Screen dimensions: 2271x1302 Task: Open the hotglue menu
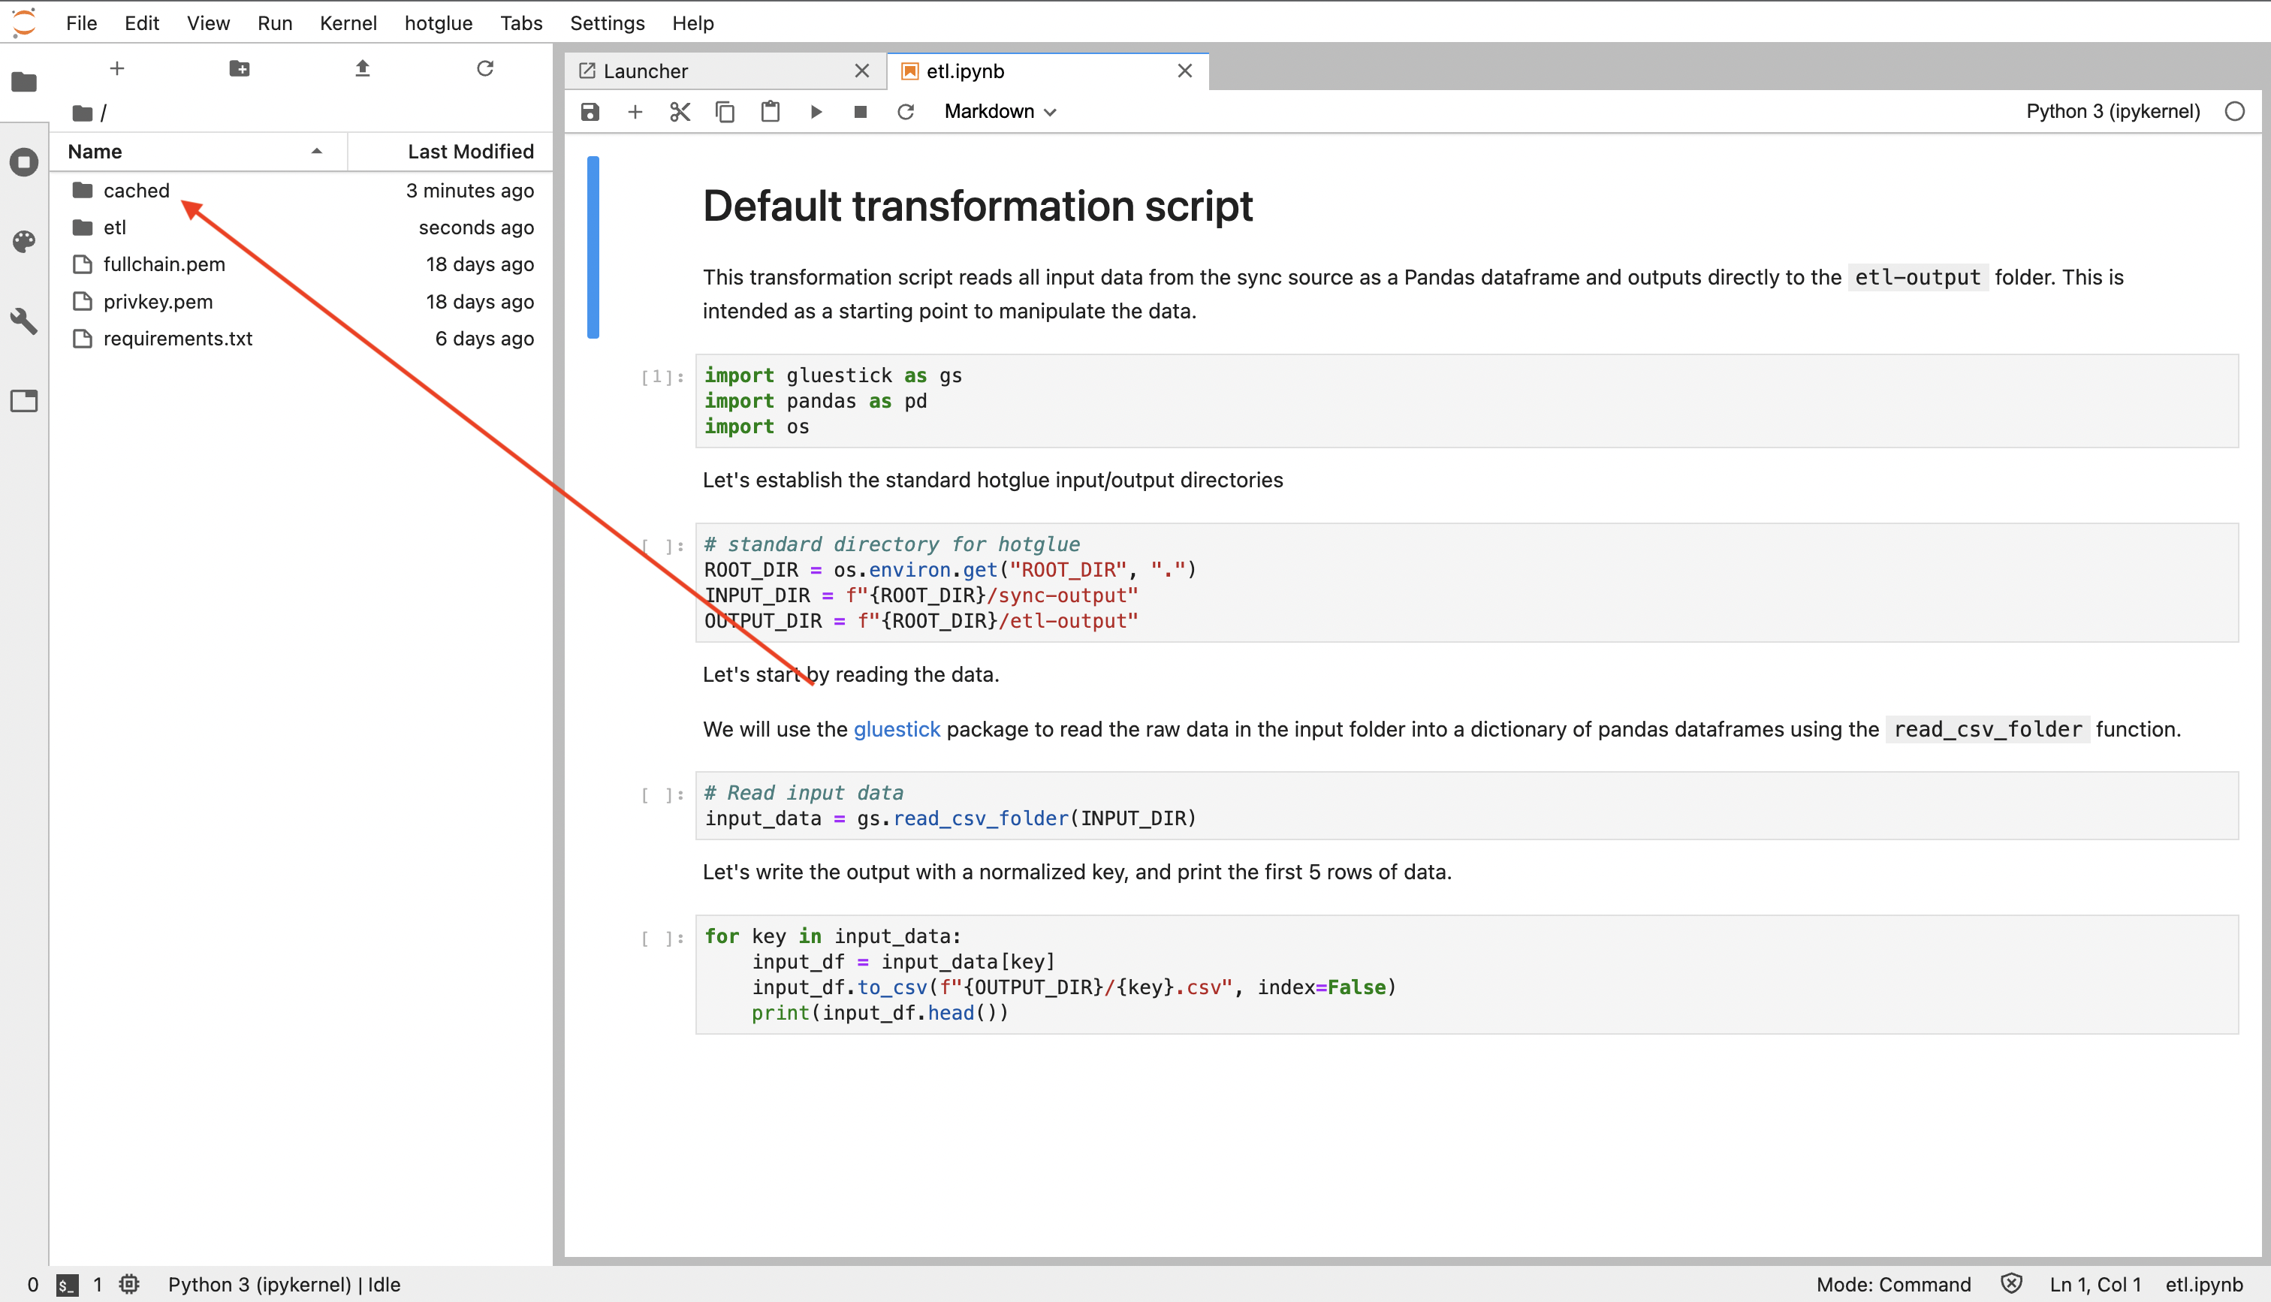pyautogui.click(x=438, y=23)
